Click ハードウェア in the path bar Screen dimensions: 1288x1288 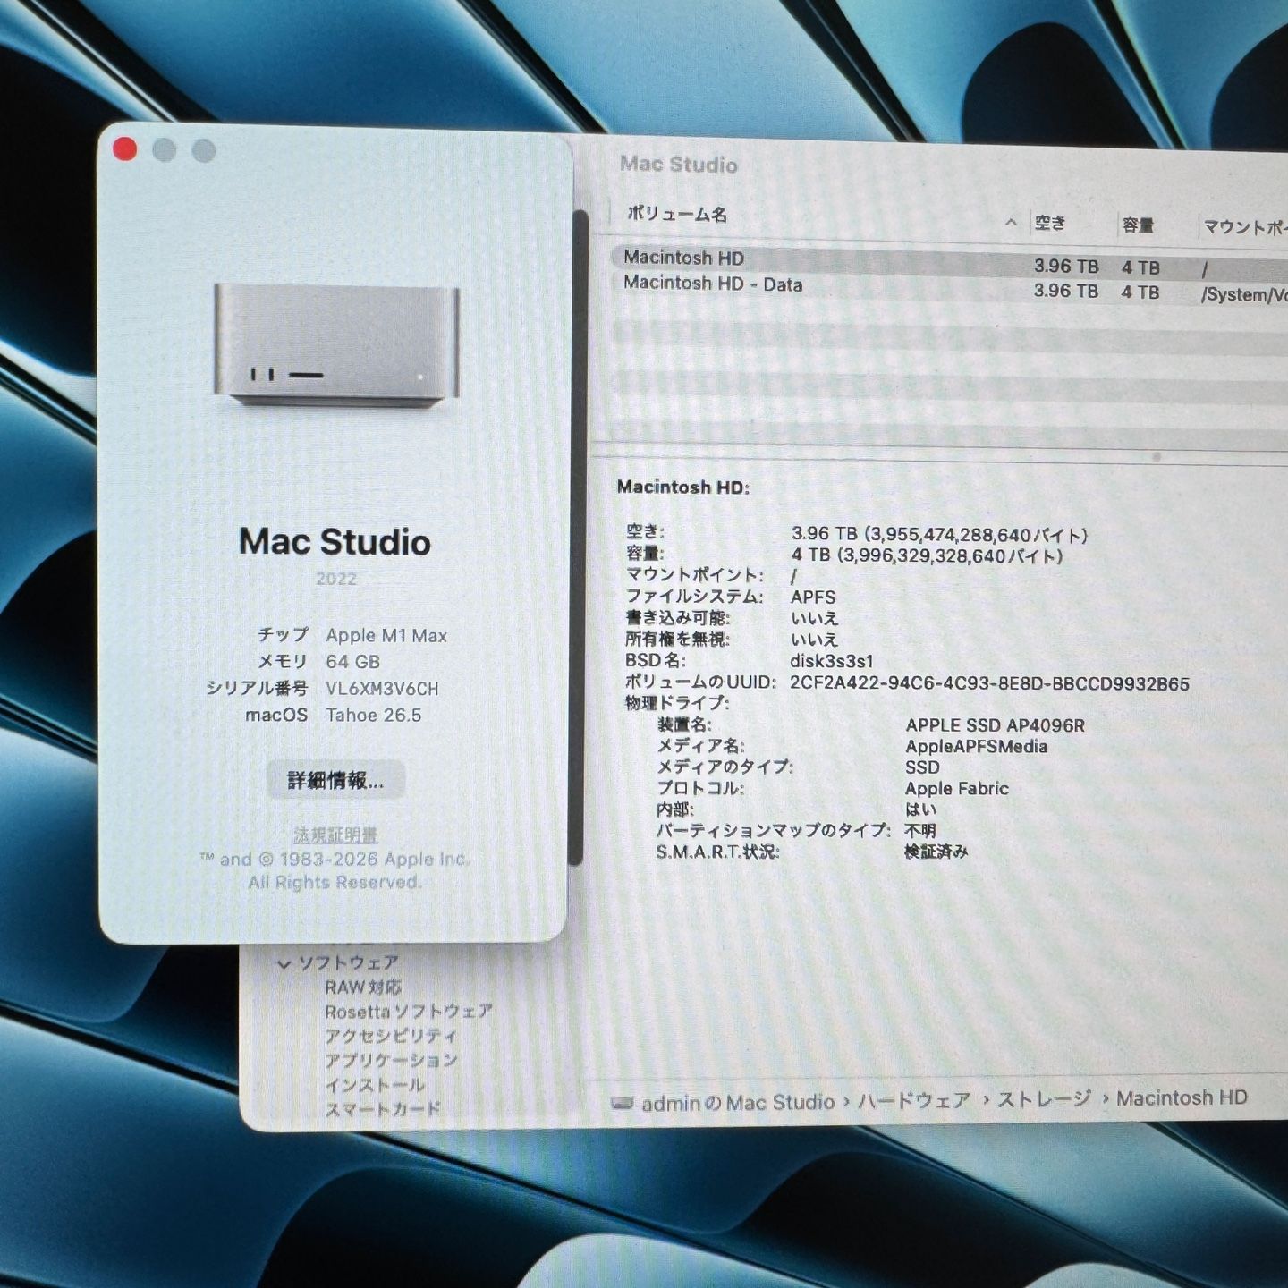pos(914,1101)
